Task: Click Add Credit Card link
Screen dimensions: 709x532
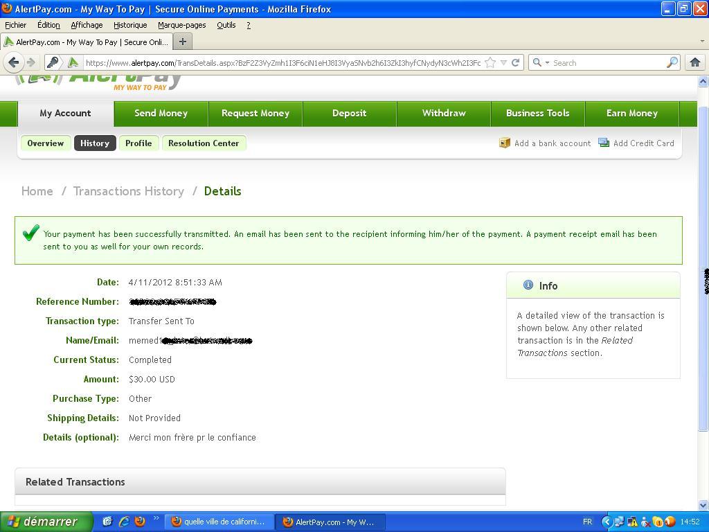Action: pyautogui.click(x=643, y=143)
